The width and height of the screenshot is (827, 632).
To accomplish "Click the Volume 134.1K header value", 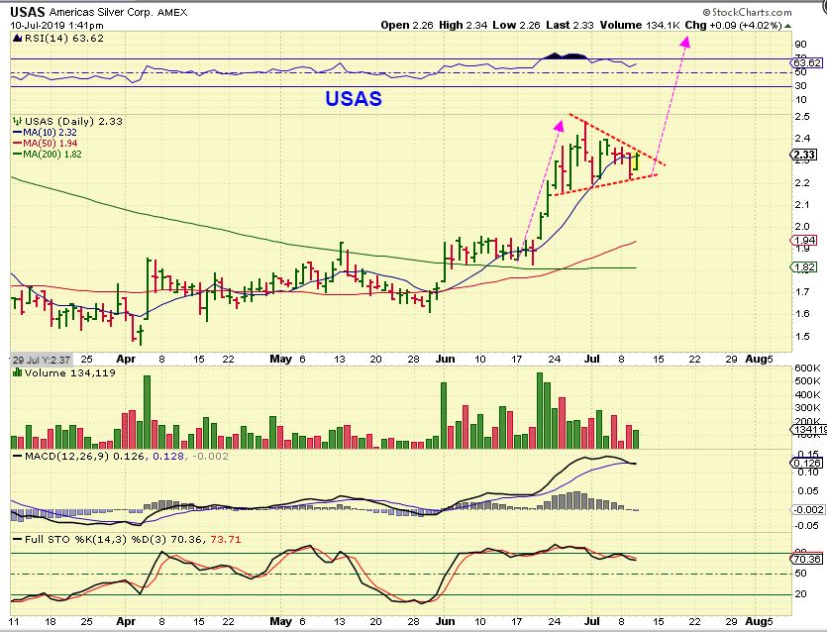I will point(639,26).
